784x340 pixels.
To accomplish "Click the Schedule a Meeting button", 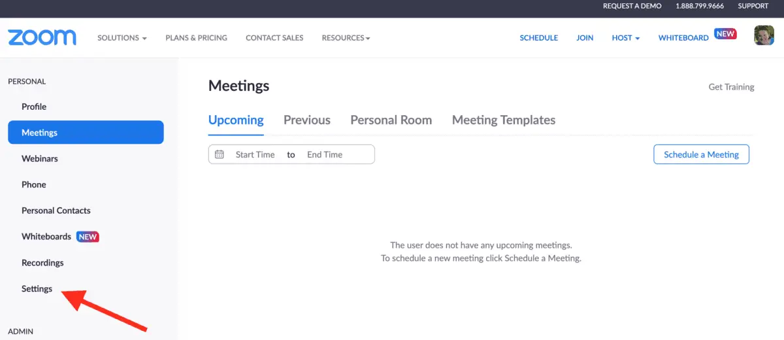I will point(701,154).
